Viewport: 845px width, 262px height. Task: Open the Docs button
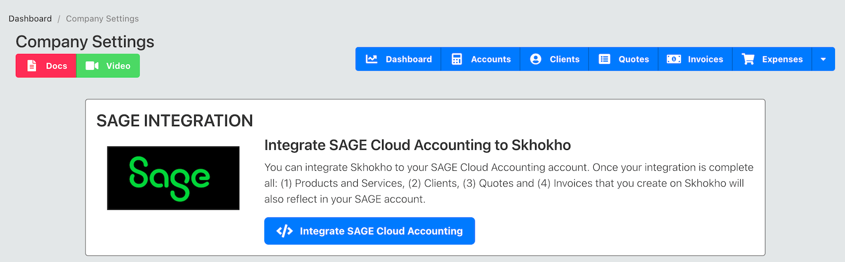[x=46, y=66]
